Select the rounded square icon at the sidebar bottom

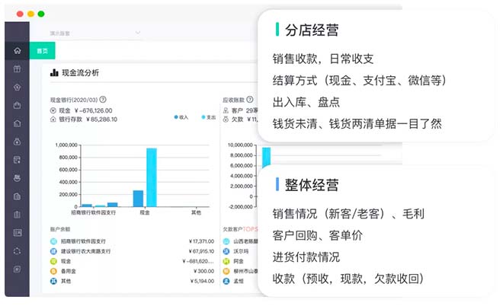(x=18, y=269)
